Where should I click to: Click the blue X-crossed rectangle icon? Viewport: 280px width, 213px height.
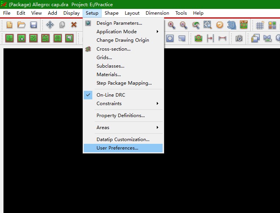(x=268, y=38)
